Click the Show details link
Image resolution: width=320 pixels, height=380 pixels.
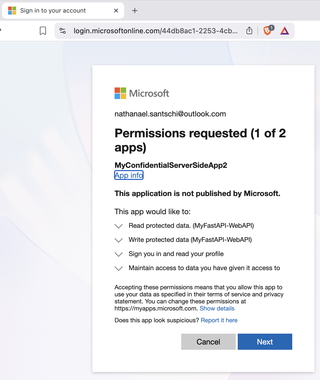coord(217,308)
